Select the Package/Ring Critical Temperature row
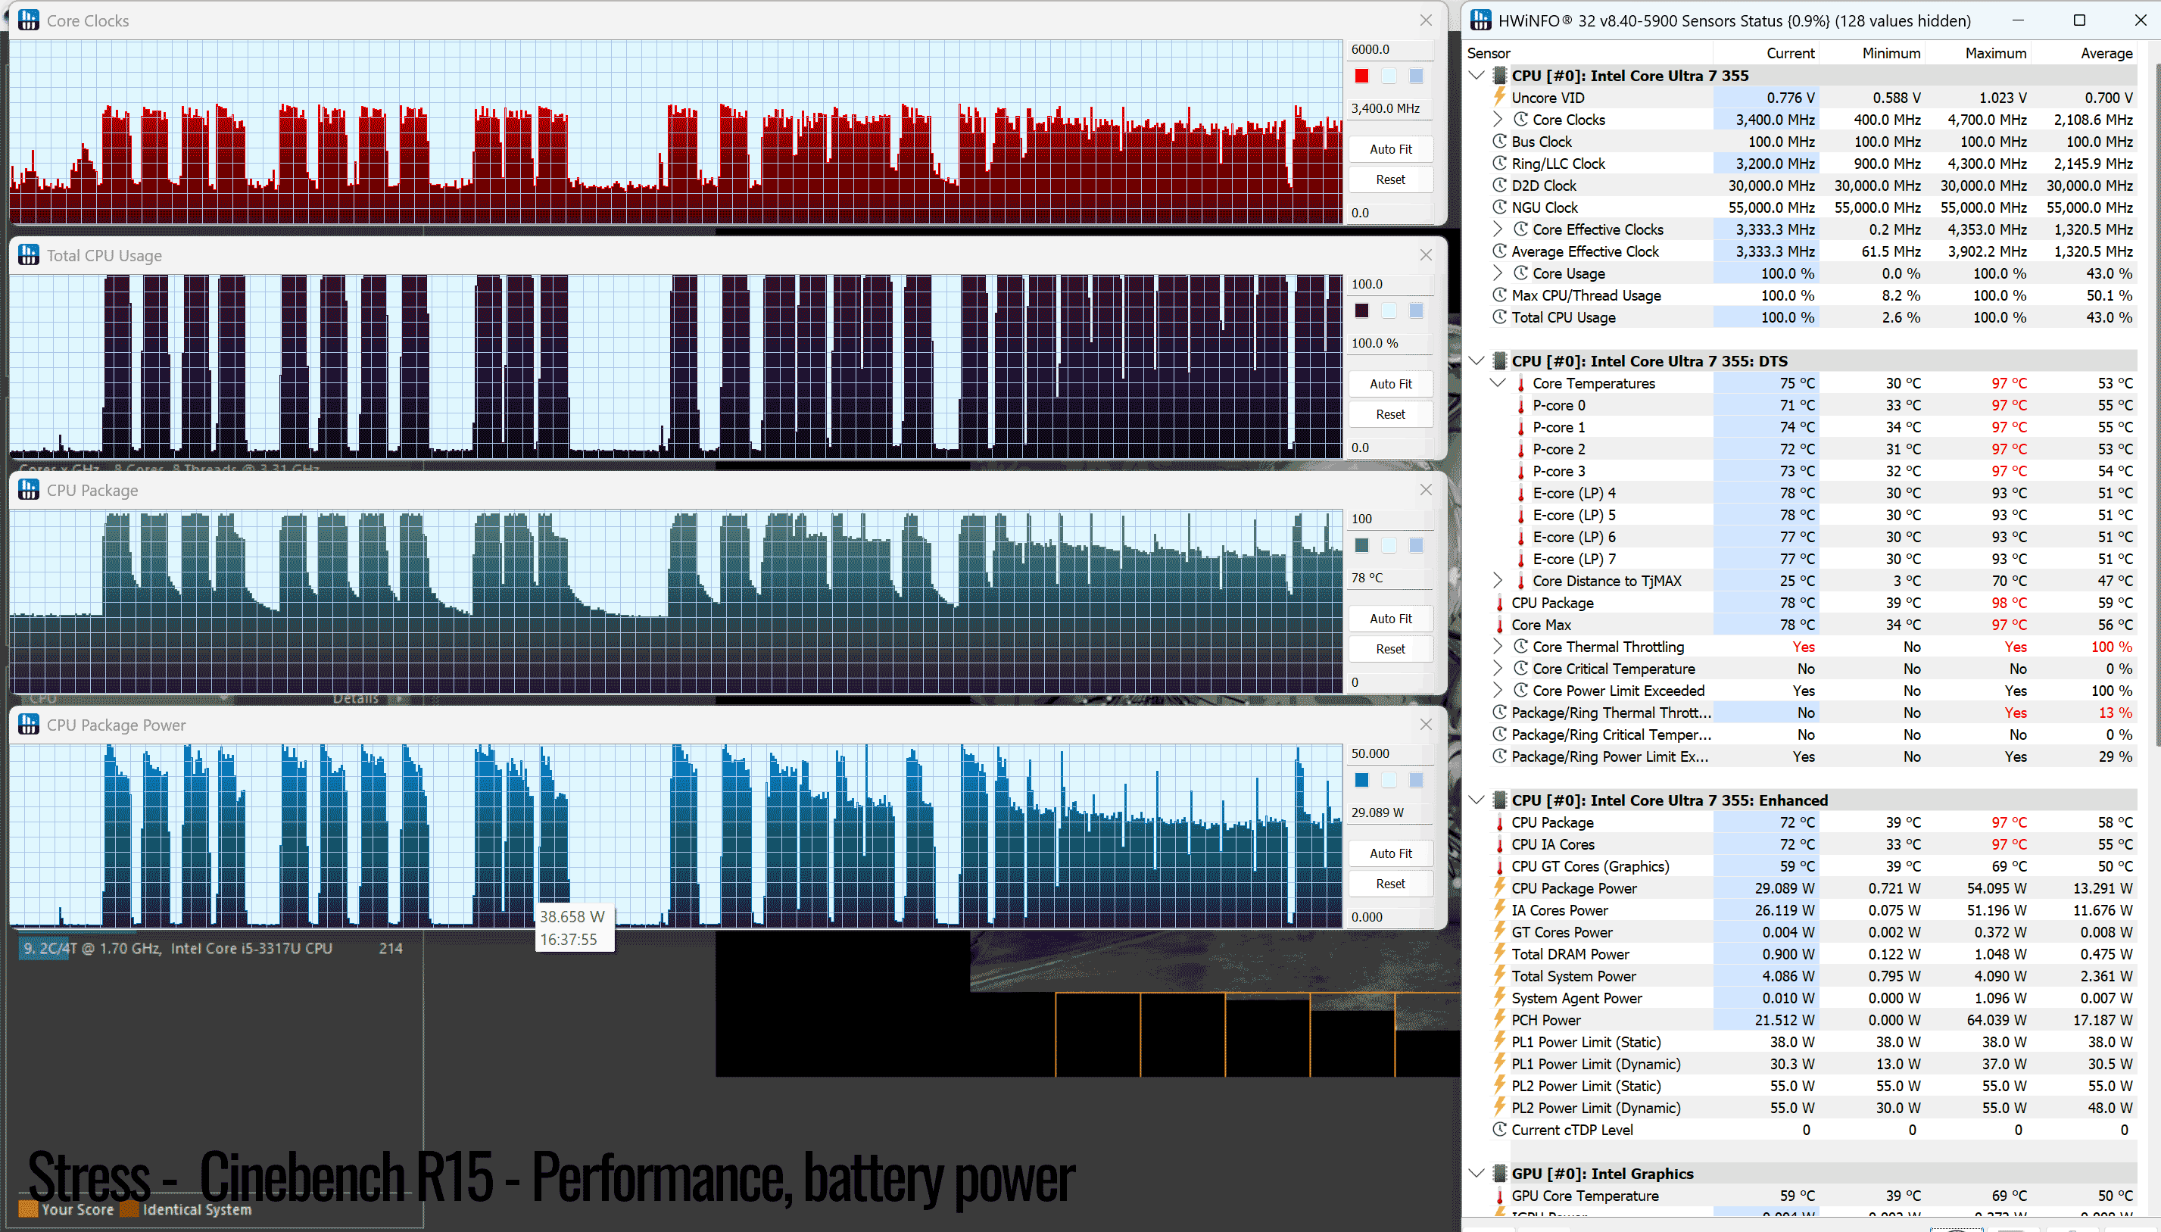The width and height of the screenshot is (2161, 1232). [x=1813, y=735]
